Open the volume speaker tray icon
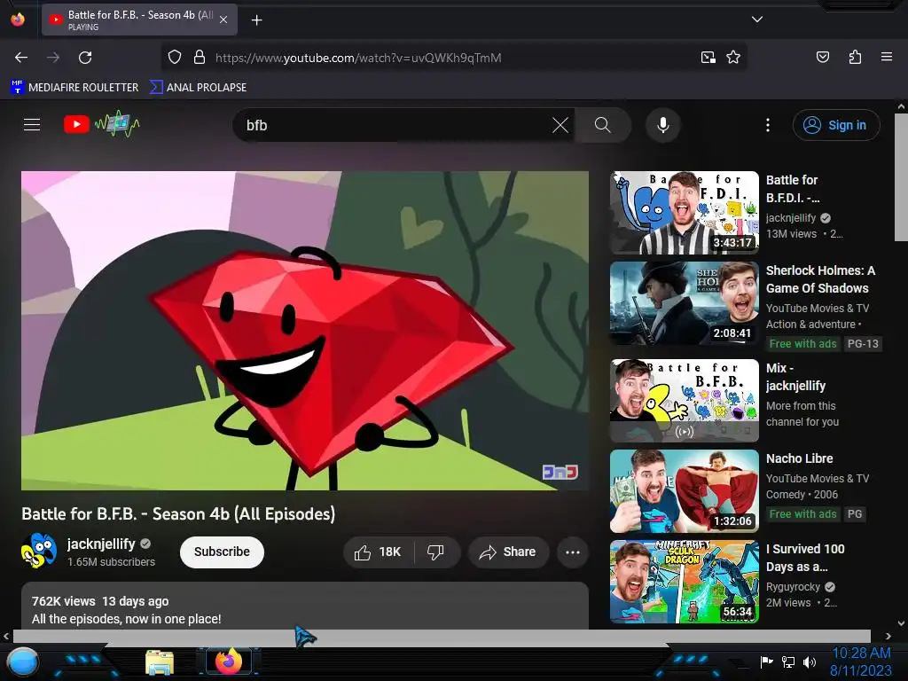This screenshot has height=681, width=908. point(810,661)
